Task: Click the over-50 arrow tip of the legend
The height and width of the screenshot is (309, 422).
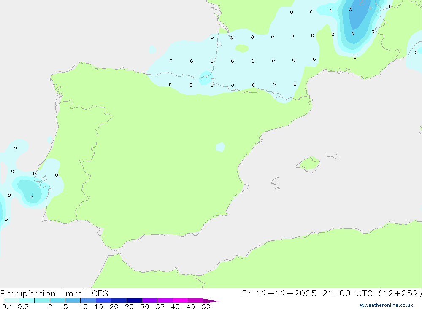Action: [211, 301]
